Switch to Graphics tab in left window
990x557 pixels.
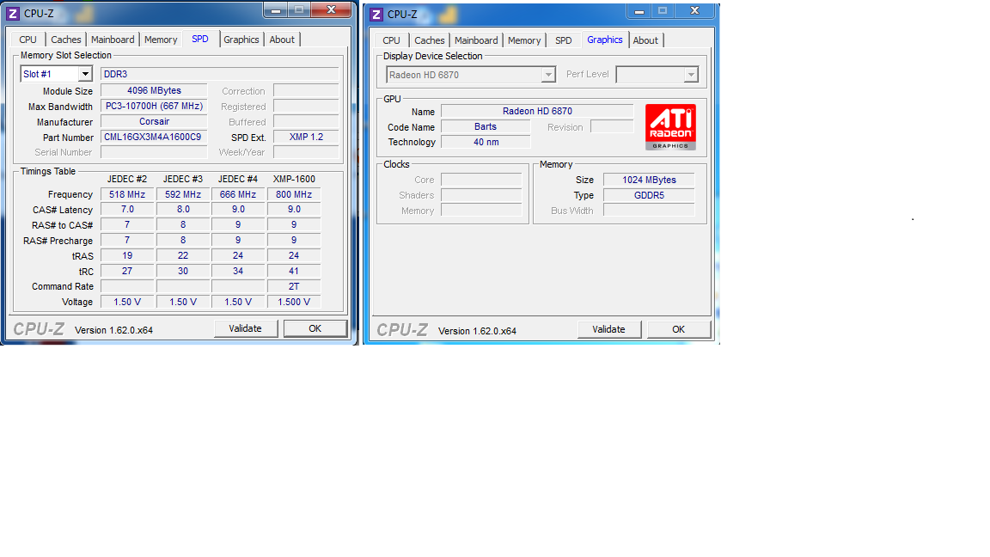coord(241,40)
